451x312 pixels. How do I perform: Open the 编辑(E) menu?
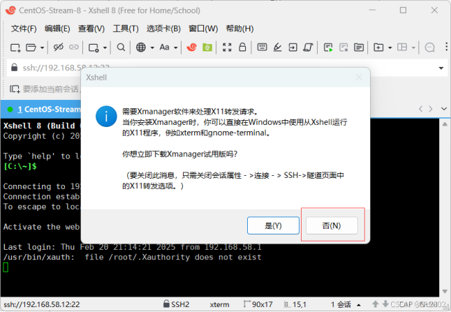[x=57, y=29]
